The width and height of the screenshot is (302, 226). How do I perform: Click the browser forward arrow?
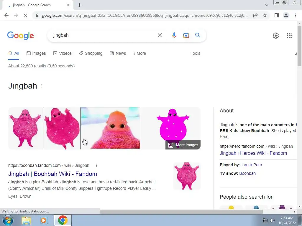click(x=16, y=15)
